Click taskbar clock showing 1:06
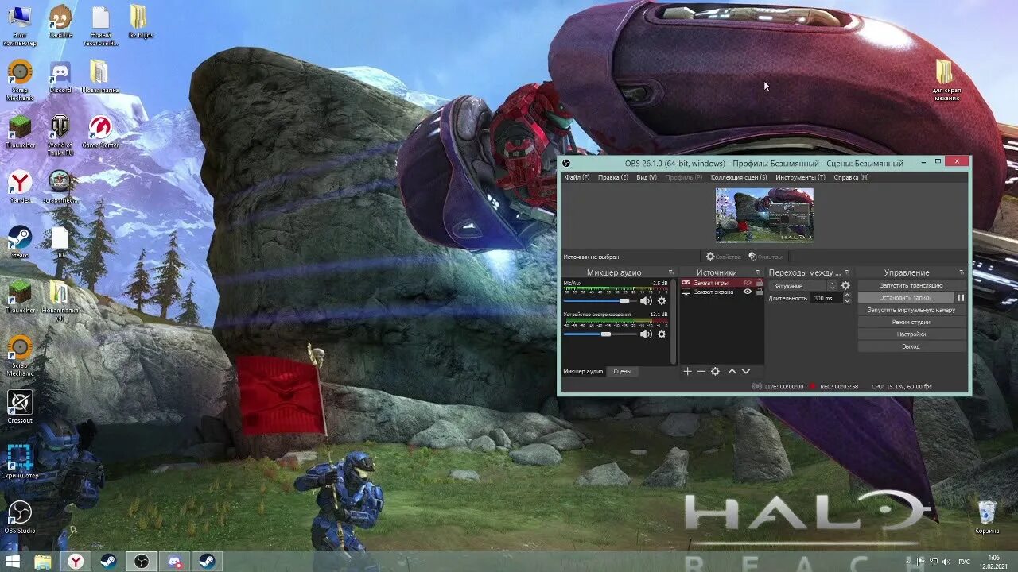Image resolution: width=1018 pixels, height=572 pixels. pyautogui.click(x=993, y=557)
